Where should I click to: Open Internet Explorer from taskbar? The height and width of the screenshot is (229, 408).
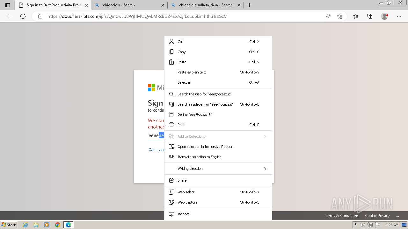25,225
